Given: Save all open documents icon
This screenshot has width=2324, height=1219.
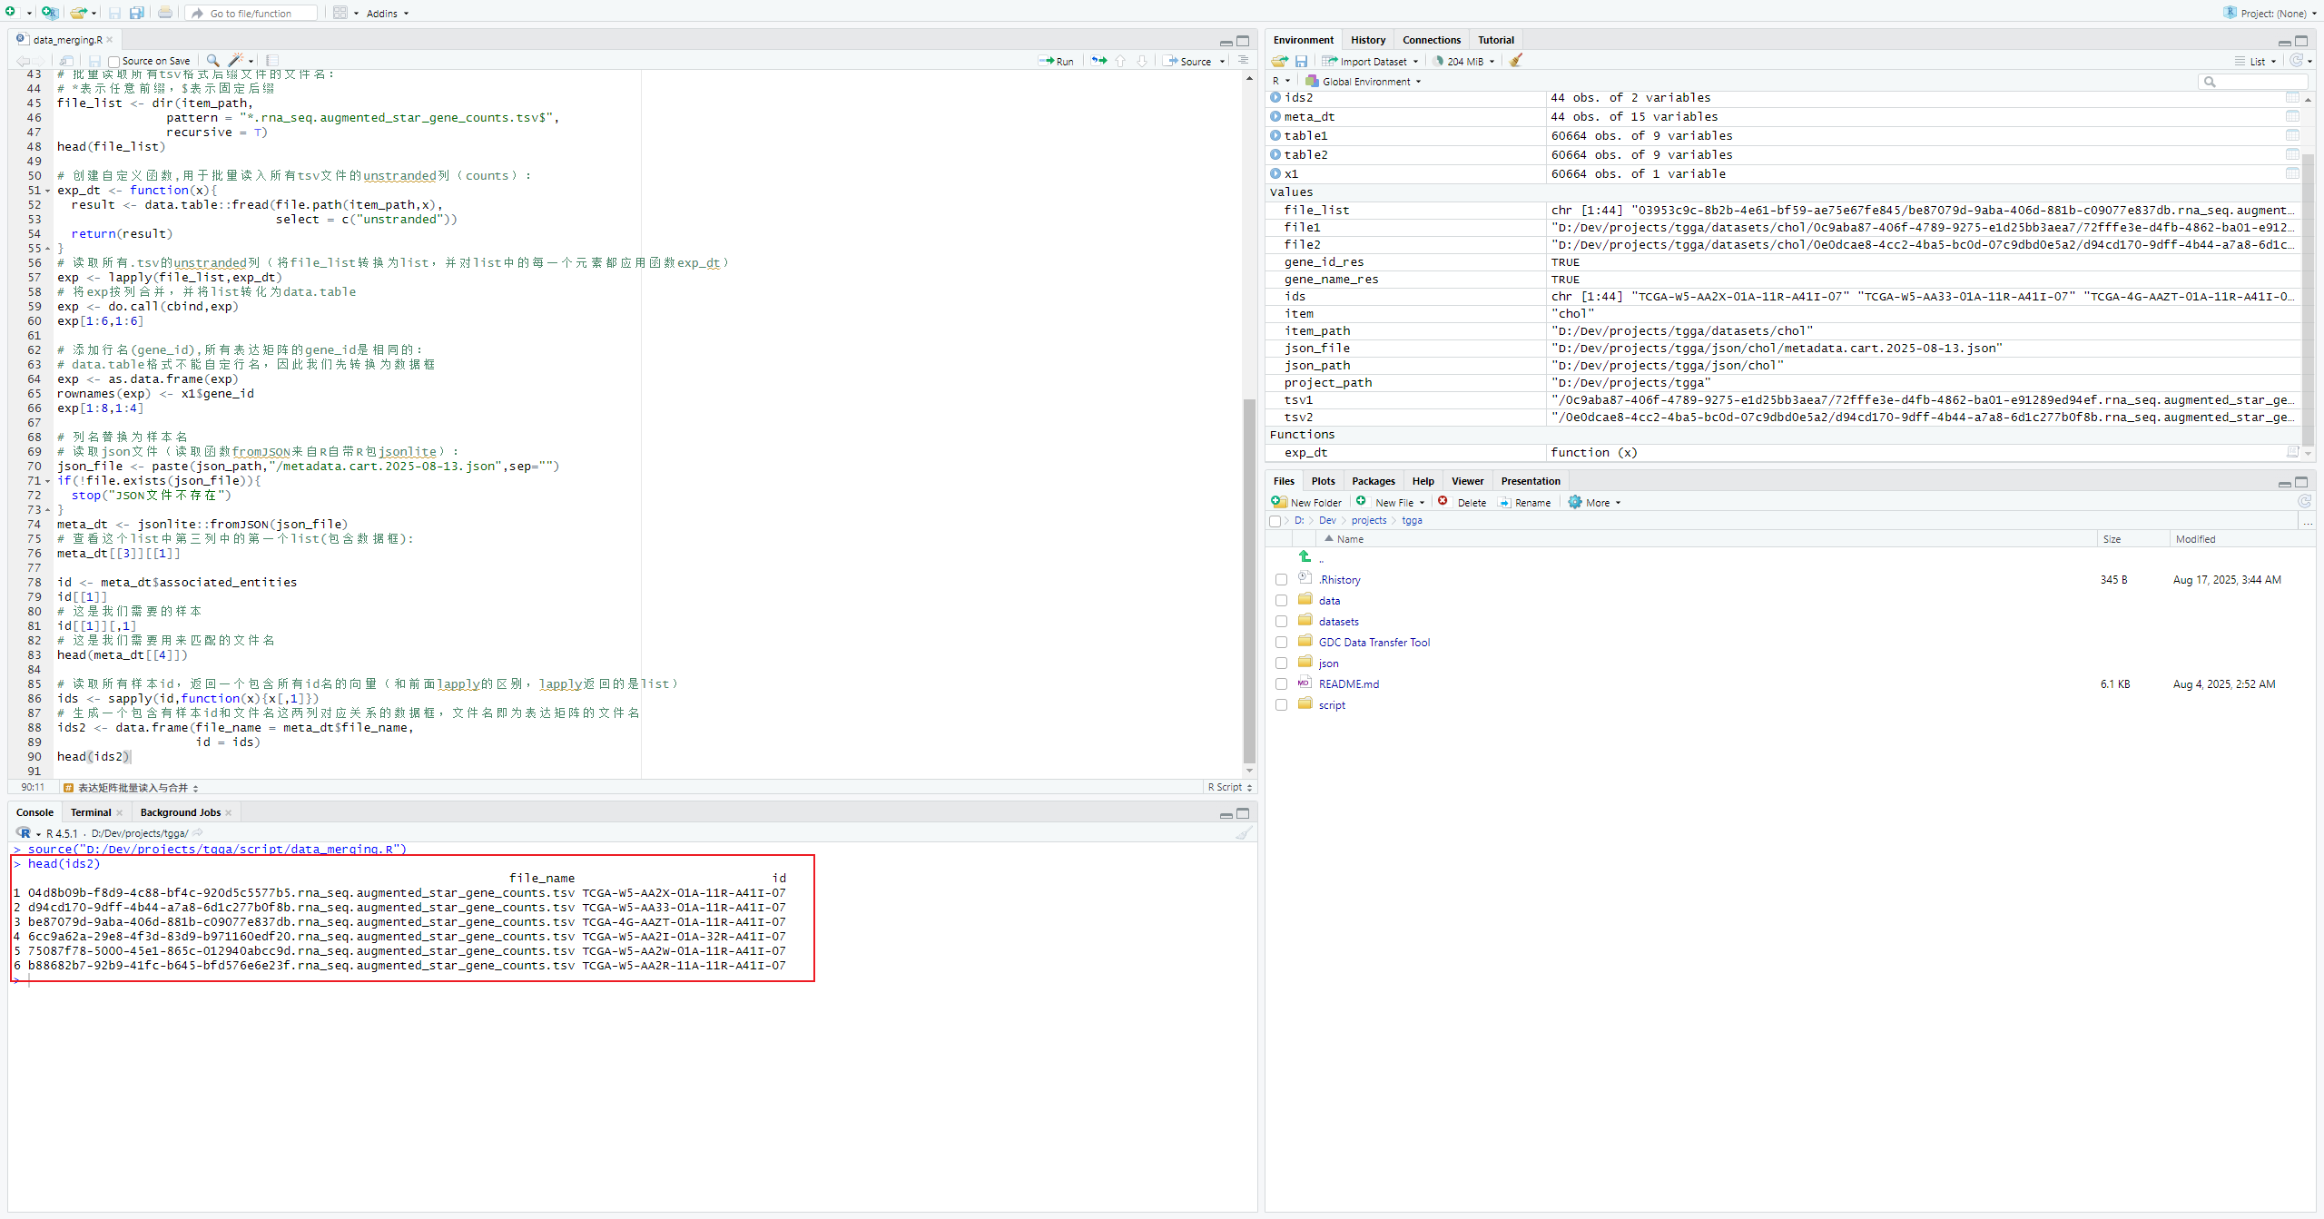Looking at the screenshot, I should click(136, 13).
